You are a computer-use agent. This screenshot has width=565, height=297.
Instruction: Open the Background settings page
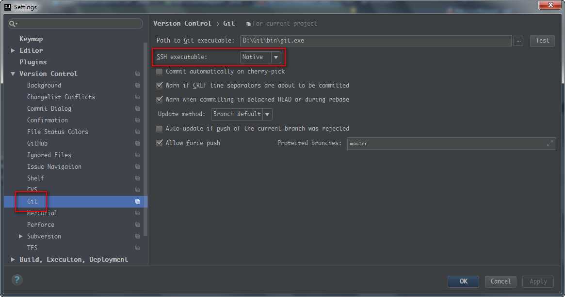(44, 86)
